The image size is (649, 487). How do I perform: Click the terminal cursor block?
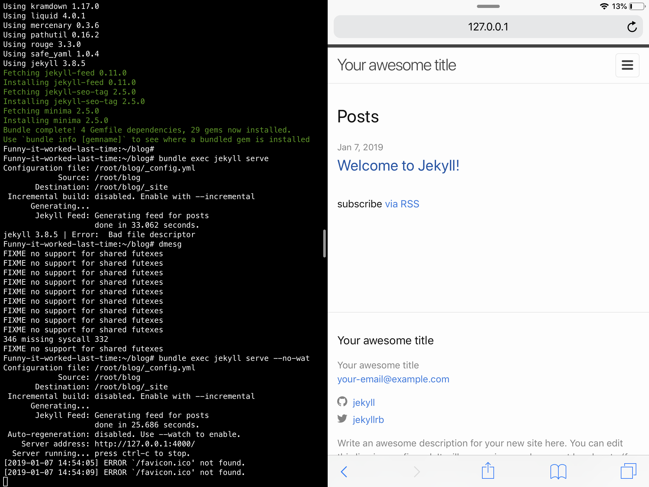5,482
